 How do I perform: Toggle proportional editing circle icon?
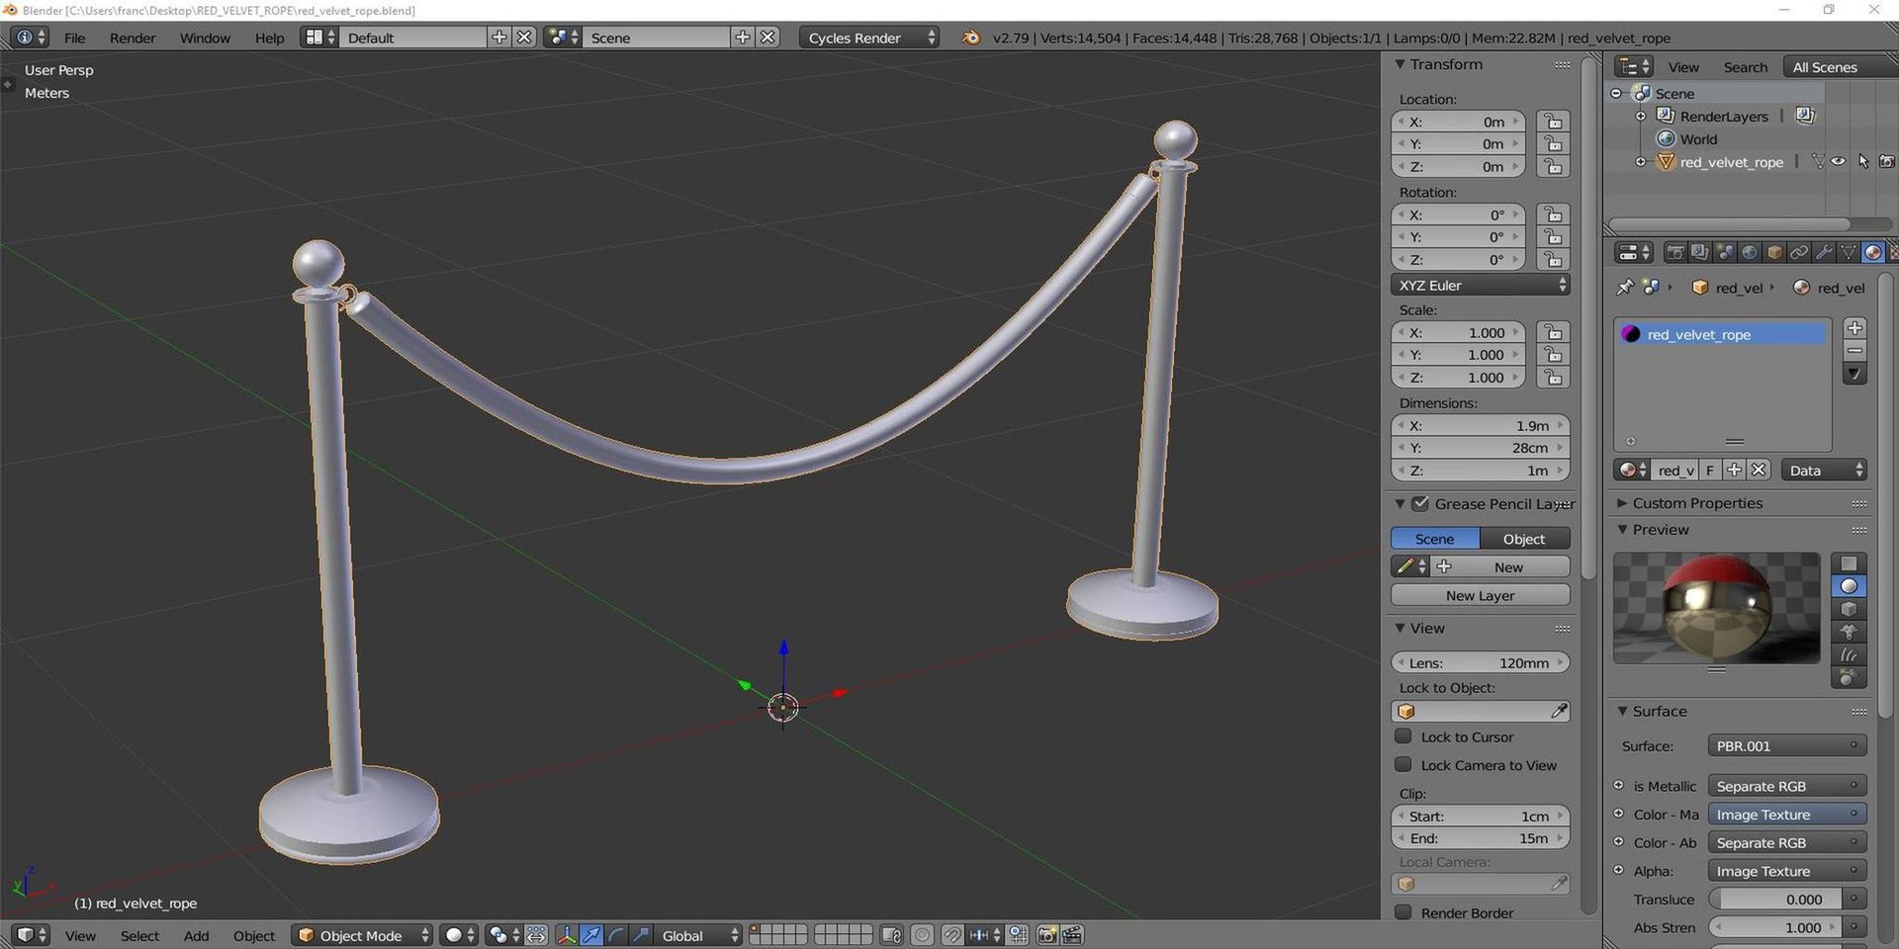point(922,935)
